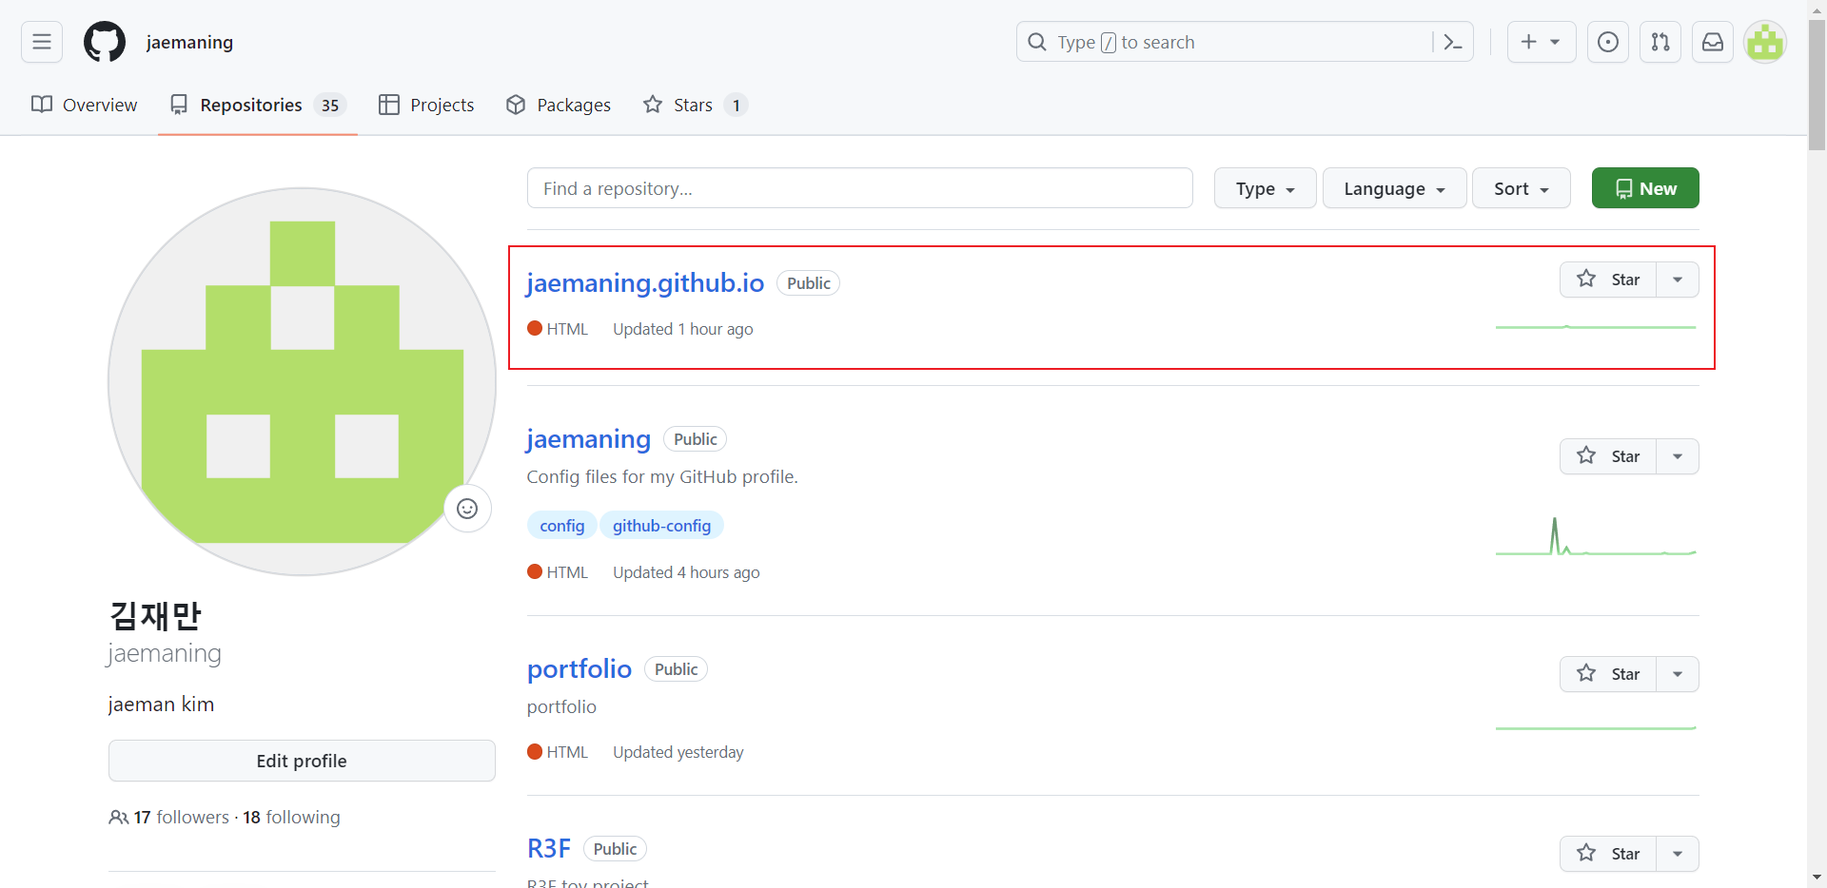
Task: Click the portfolio activity sparkline graph
Action: 1596,728
